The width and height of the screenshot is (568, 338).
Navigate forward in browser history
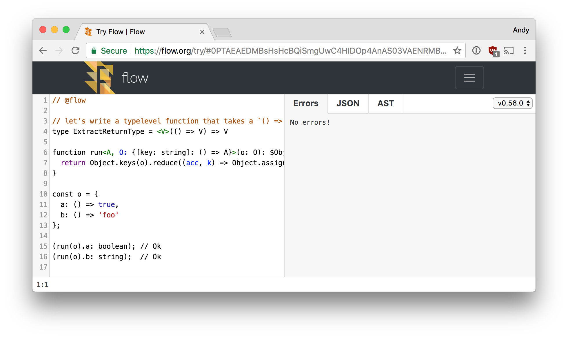59,50
